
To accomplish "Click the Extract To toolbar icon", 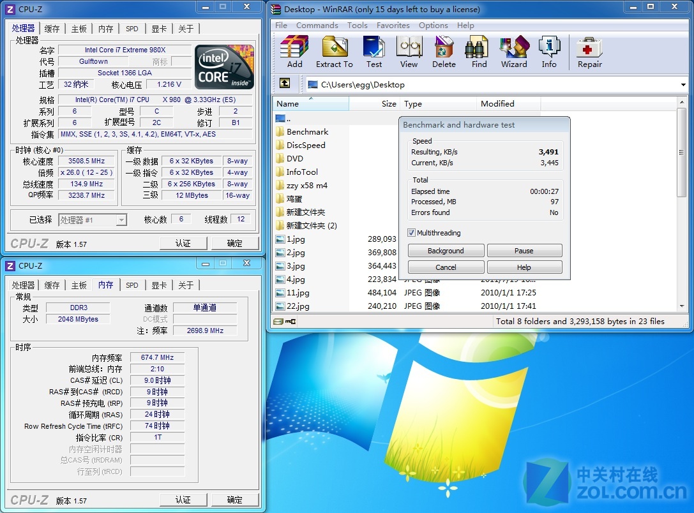I will pyautogui.click(x=334, y=51).
